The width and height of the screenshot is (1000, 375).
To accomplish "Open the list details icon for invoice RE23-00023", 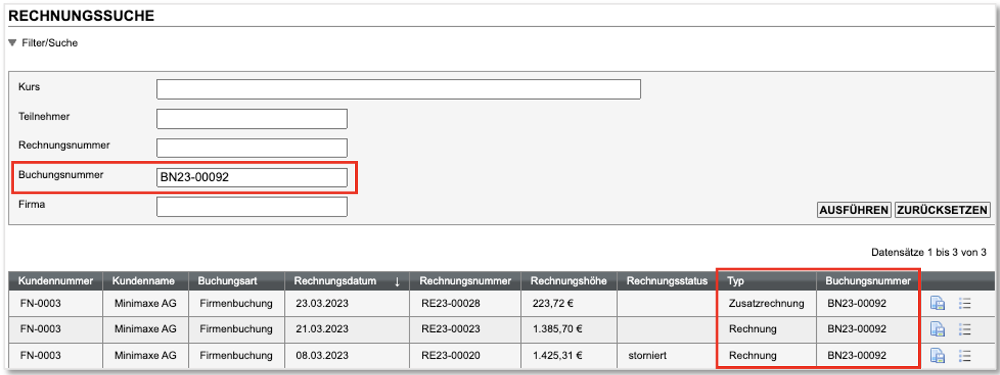I will click(x=964, y=329).
